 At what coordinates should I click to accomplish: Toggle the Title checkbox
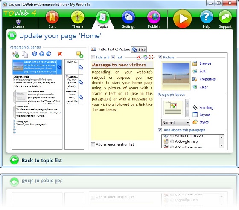pos(93,57)
